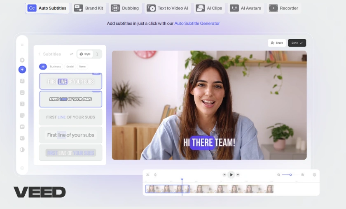
Task: Play the video
Action: pos(231,174)
